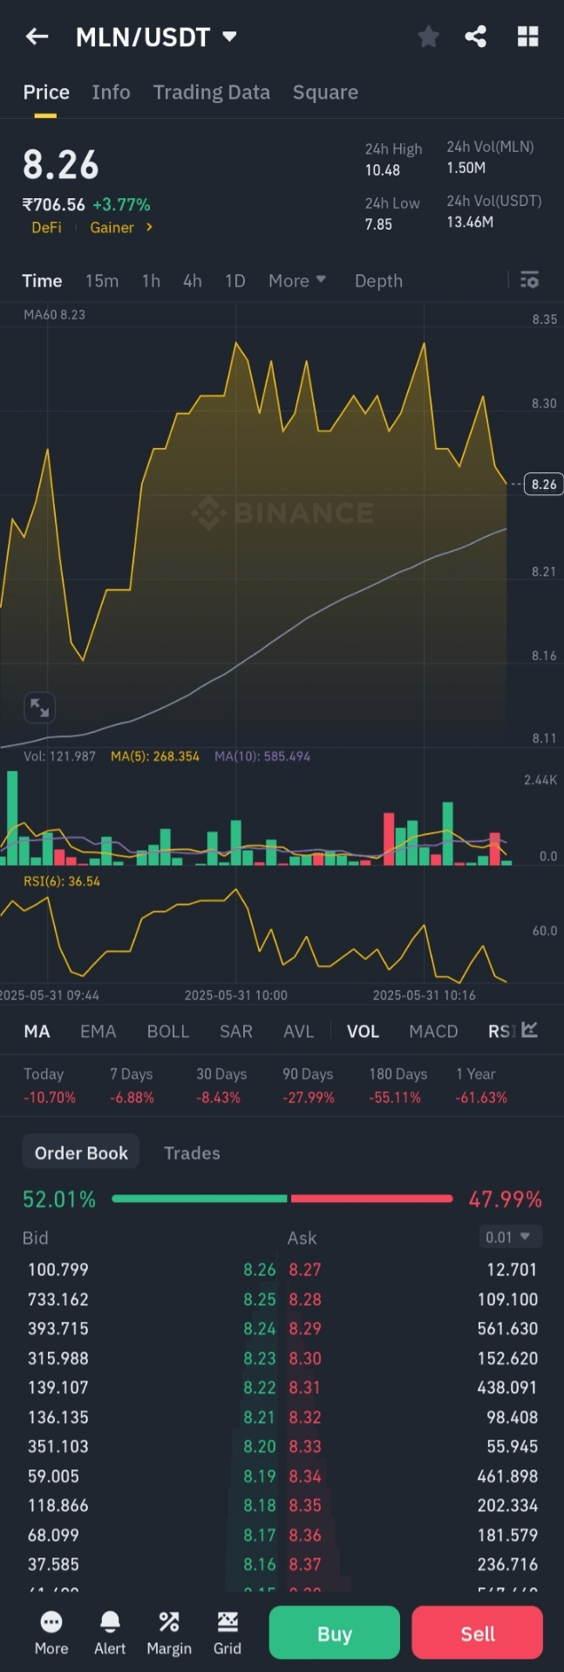Toggle the SAR indicator
Viewport: 564px width, 1672px height.
(x=236, y=1031)
